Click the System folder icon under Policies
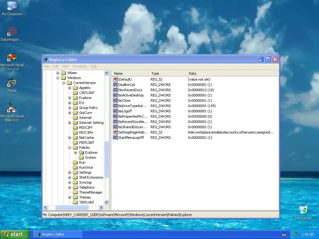 coord(81,157)
